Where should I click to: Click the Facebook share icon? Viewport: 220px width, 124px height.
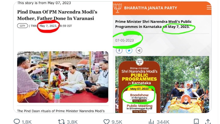pyautogui.click(x=119, y=50)
